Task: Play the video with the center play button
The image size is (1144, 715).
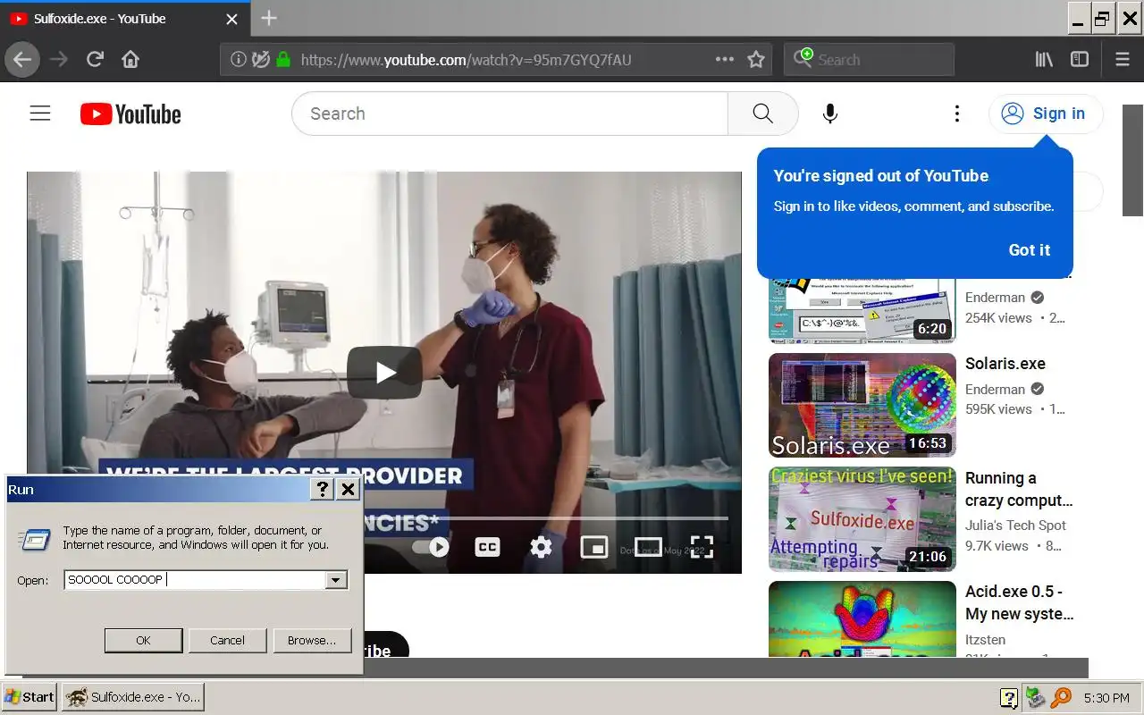Action: pyautogui.click(x=384, y=373)
